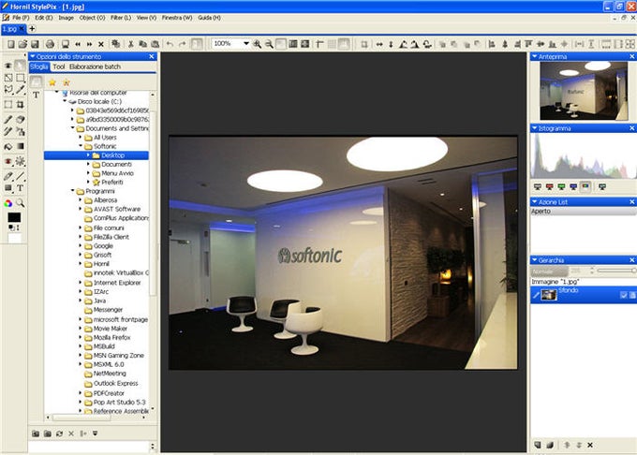Add current folder to favorites star

(52, 82)
